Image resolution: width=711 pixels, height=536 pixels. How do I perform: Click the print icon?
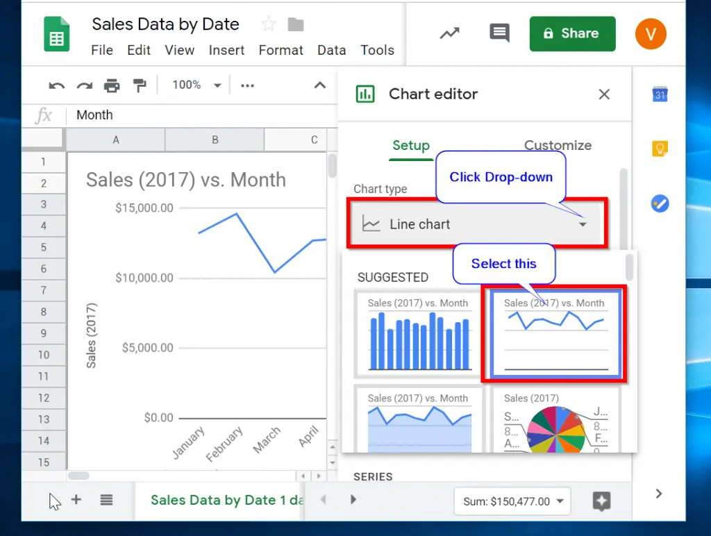coord(112,85)
